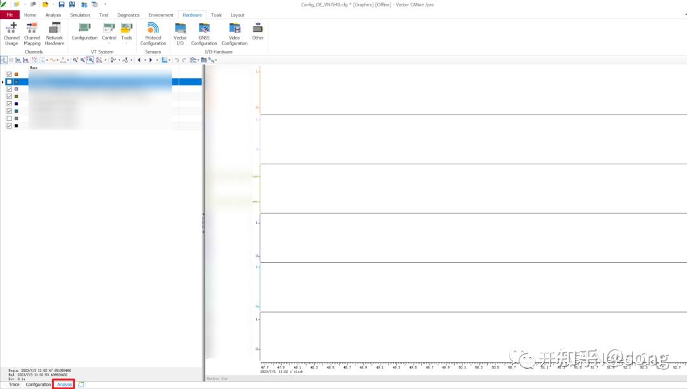The image size is (687, 389).
Task: Check the selected blue row's checkbox
Action: (9, 81)
